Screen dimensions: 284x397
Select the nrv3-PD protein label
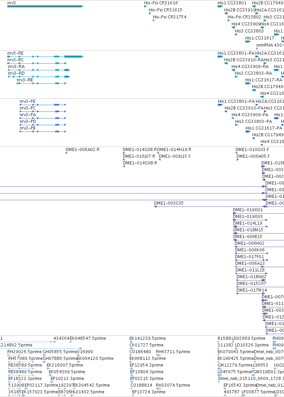(x=28, y=122)
